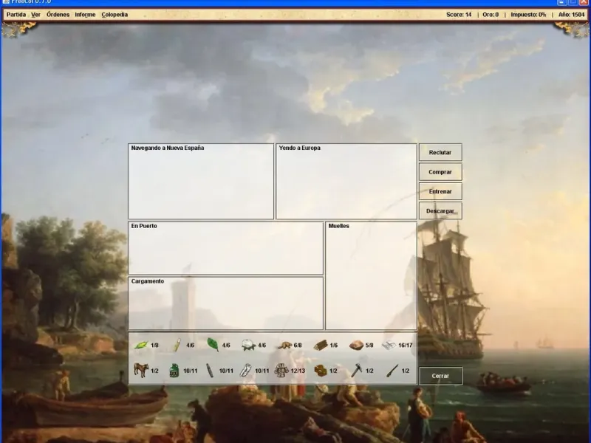
Task: Open the Informe menu
Action: coord(85,15)
